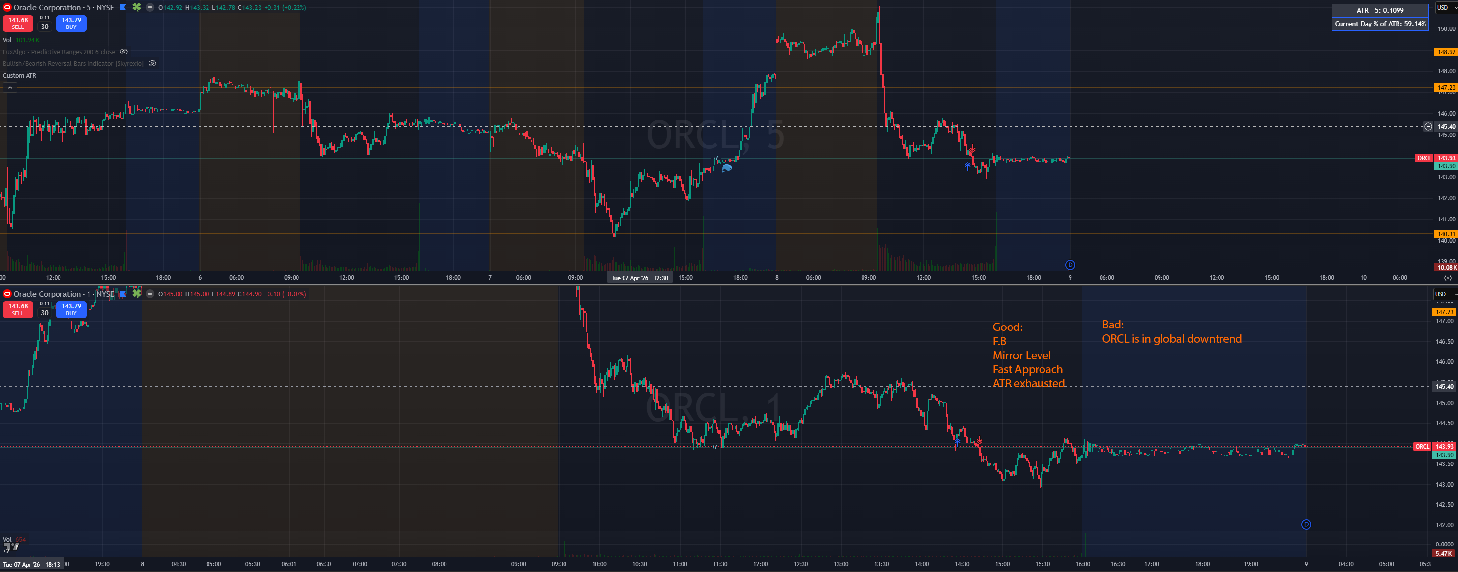This screenshot has height=572, width=1458.
Task: Collapse the indicator legend with the chevron
Action: pyautogui.click(x=10, y=87)
